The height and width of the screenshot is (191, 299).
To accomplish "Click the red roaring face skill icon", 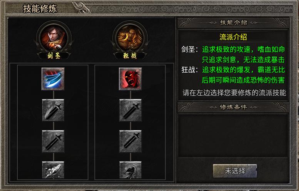I will tap(130, 79).
